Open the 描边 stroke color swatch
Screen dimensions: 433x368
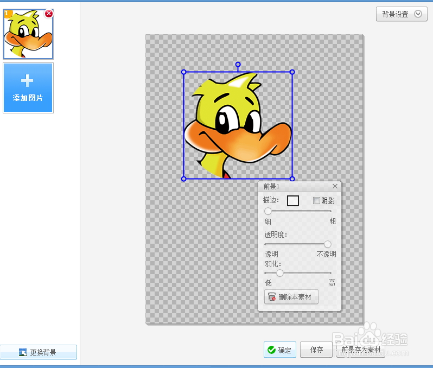[293, 201]
